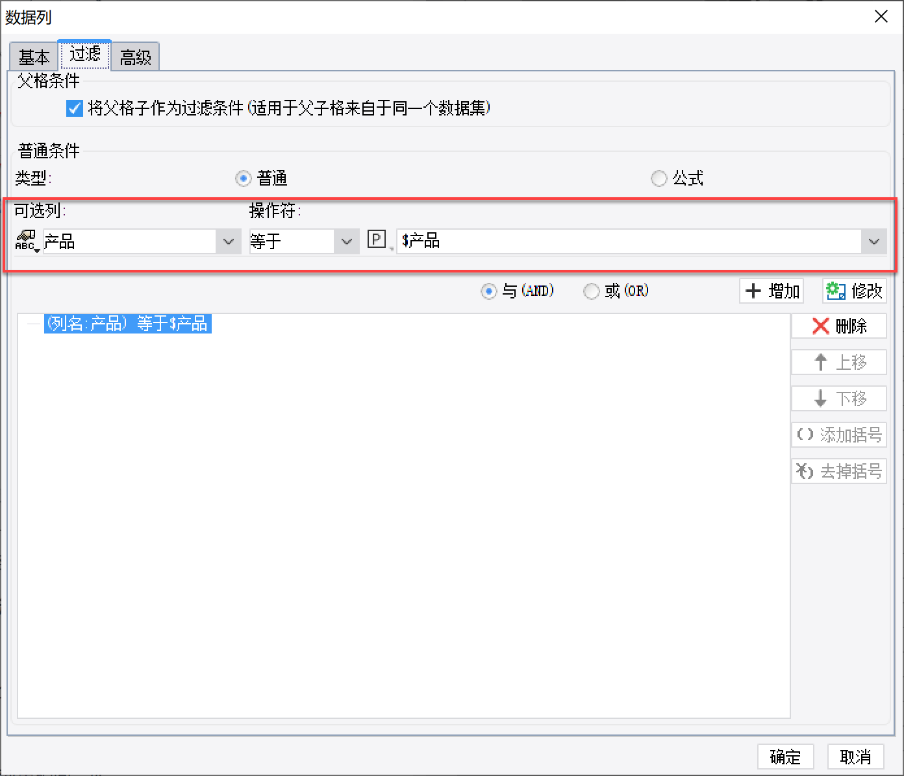Click the ABC column type icon
This screenshot has height=776, width=904.
(x=27, y=241)
